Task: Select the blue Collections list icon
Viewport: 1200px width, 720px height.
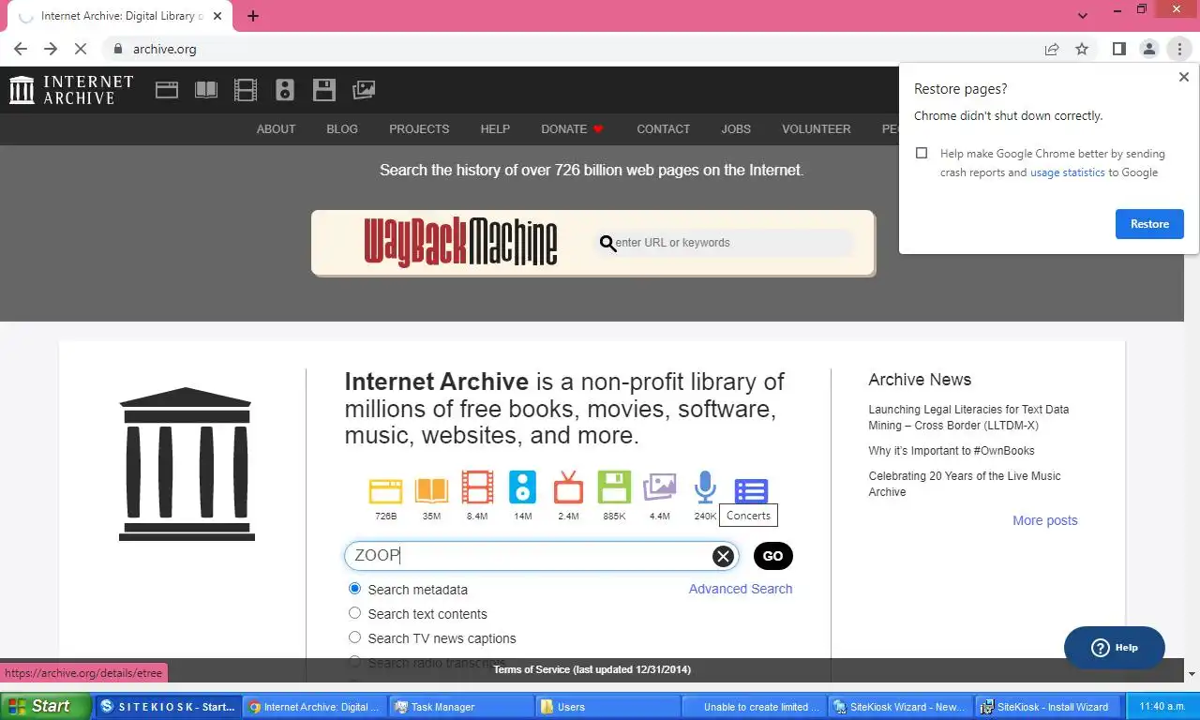Action: pyautogui.click(x=751, y=490)
